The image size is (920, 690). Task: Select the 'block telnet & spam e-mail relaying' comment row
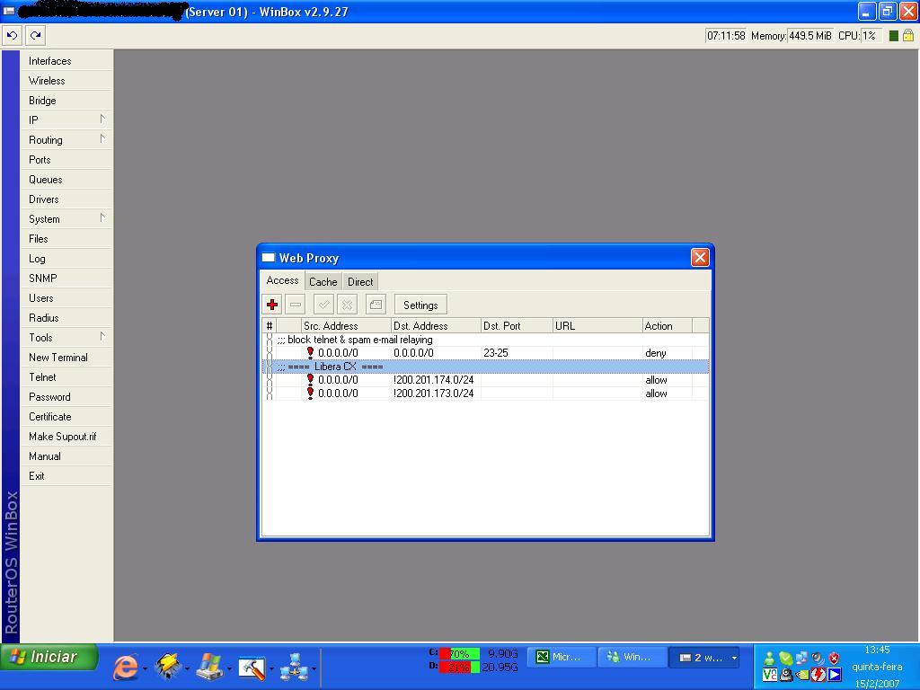(485, 340)
